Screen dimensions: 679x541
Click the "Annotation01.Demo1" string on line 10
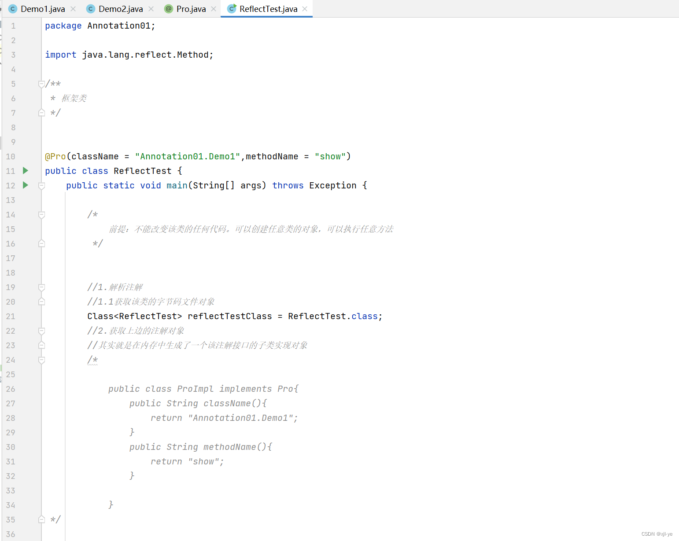[x=188, y=156]
